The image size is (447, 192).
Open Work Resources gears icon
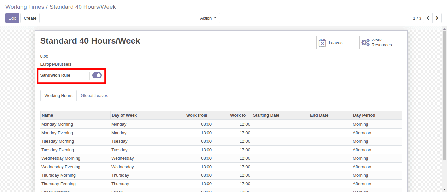pos(366,42)
